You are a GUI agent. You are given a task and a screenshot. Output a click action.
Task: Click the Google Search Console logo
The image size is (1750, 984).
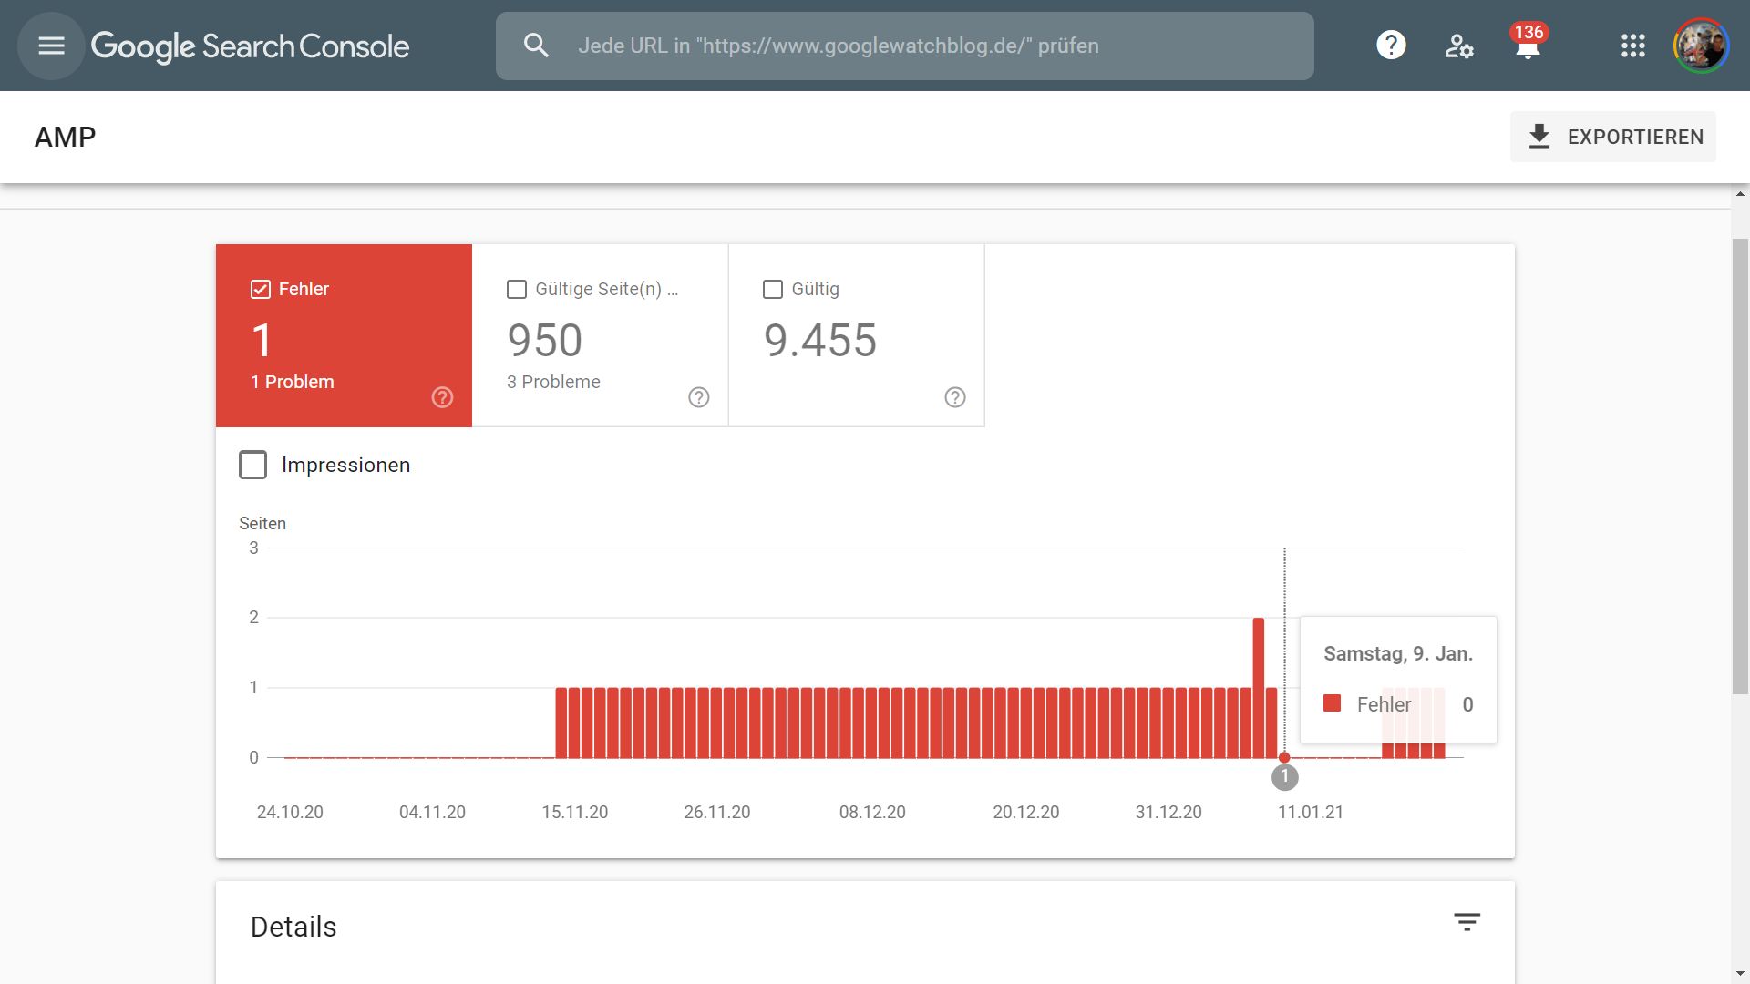pos(250,46)
